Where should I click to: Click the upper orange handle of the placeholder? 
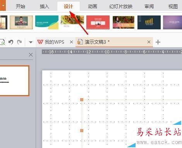(x=82, y=100)
